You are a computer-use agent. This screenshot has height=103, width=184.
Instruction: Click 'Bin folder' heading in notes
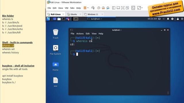point(8,16)
